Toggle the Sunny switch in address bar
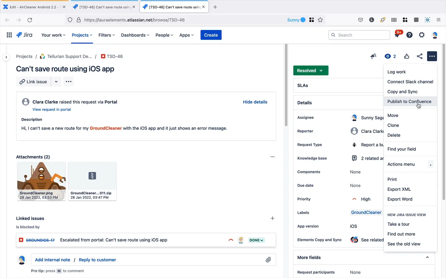The height and width of the screenshot is (278, 446). [303, 20]
